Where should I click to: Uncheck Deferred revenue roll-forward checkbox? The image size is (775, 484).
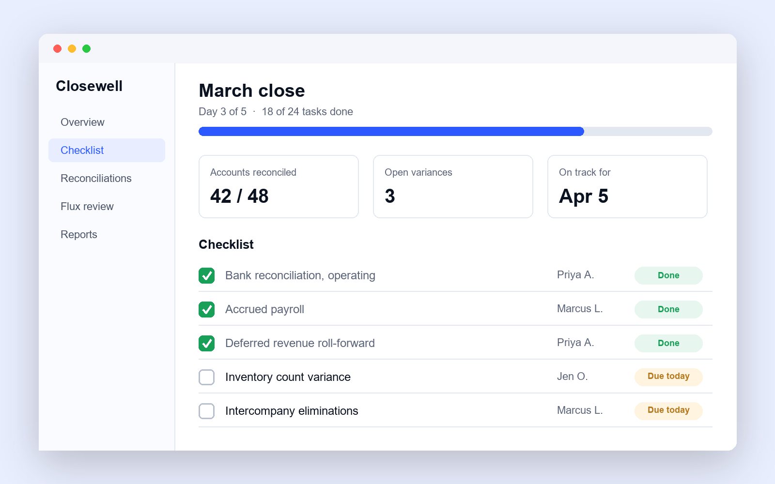pyautogui.click(x=207, y=343)
